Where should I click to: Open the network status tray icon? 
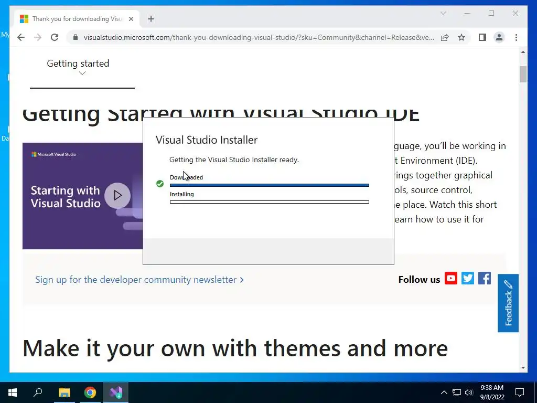click(x=457, y=393)
